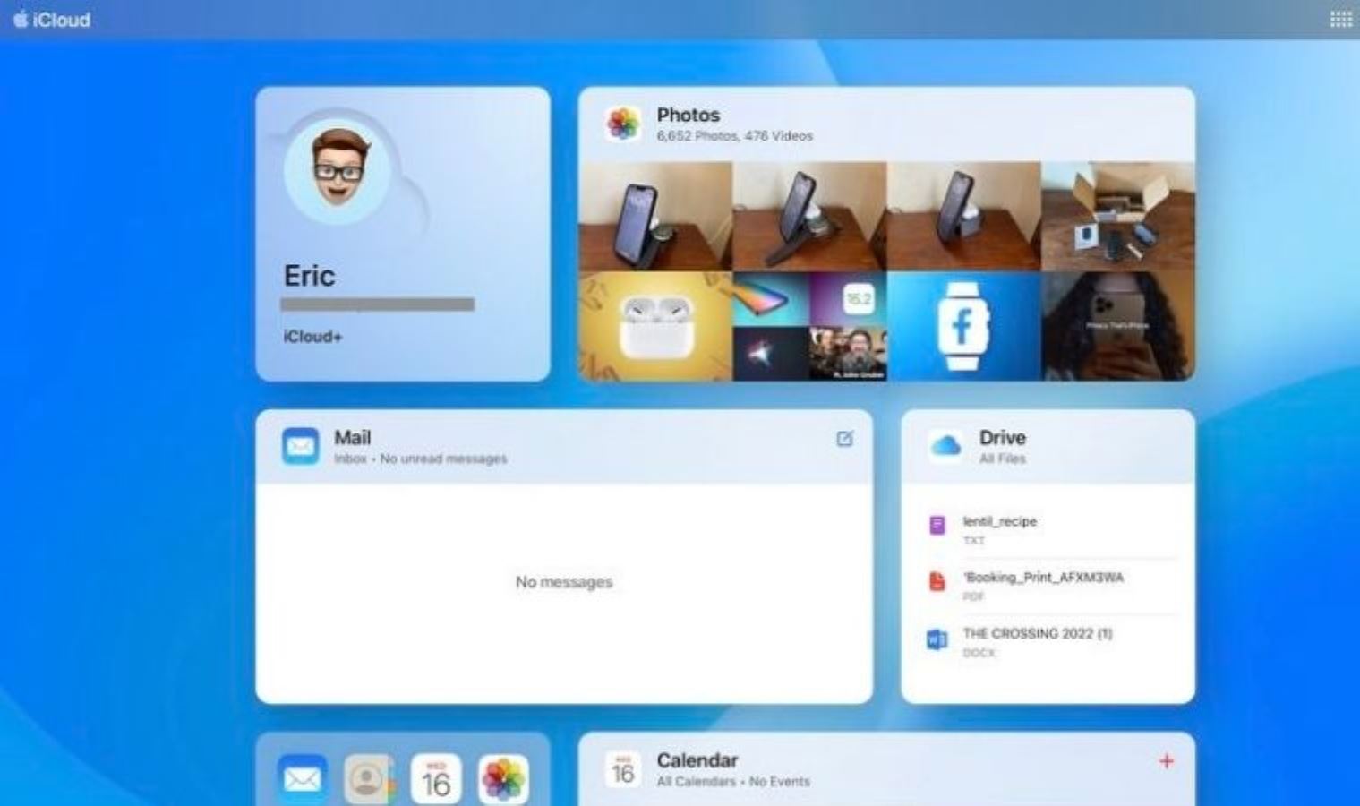Image resolution: width=1360 pixels, height=806 pixels.
Task: Open third photo of phone stand
Action: tap(963, 216)
